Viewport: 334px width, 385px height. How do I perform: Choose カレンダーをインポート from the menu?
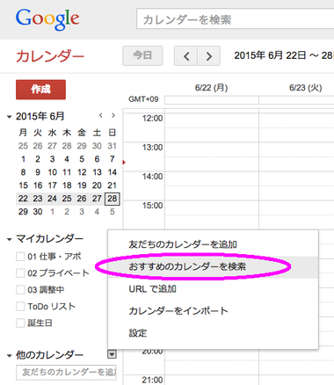click(213, 311)
